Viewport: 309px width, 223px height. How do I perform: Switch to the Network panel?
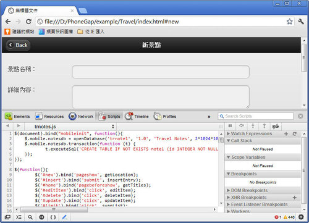coord(81,116)
